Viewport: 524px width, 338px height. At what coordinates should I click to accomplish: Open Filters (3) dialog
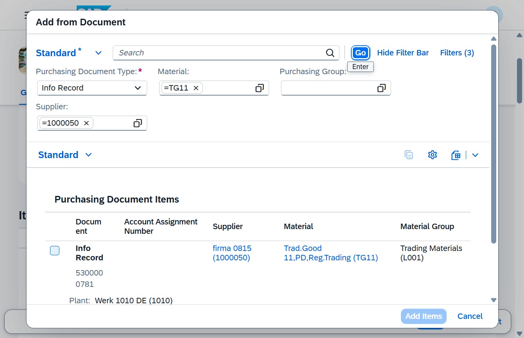(457, 53)
